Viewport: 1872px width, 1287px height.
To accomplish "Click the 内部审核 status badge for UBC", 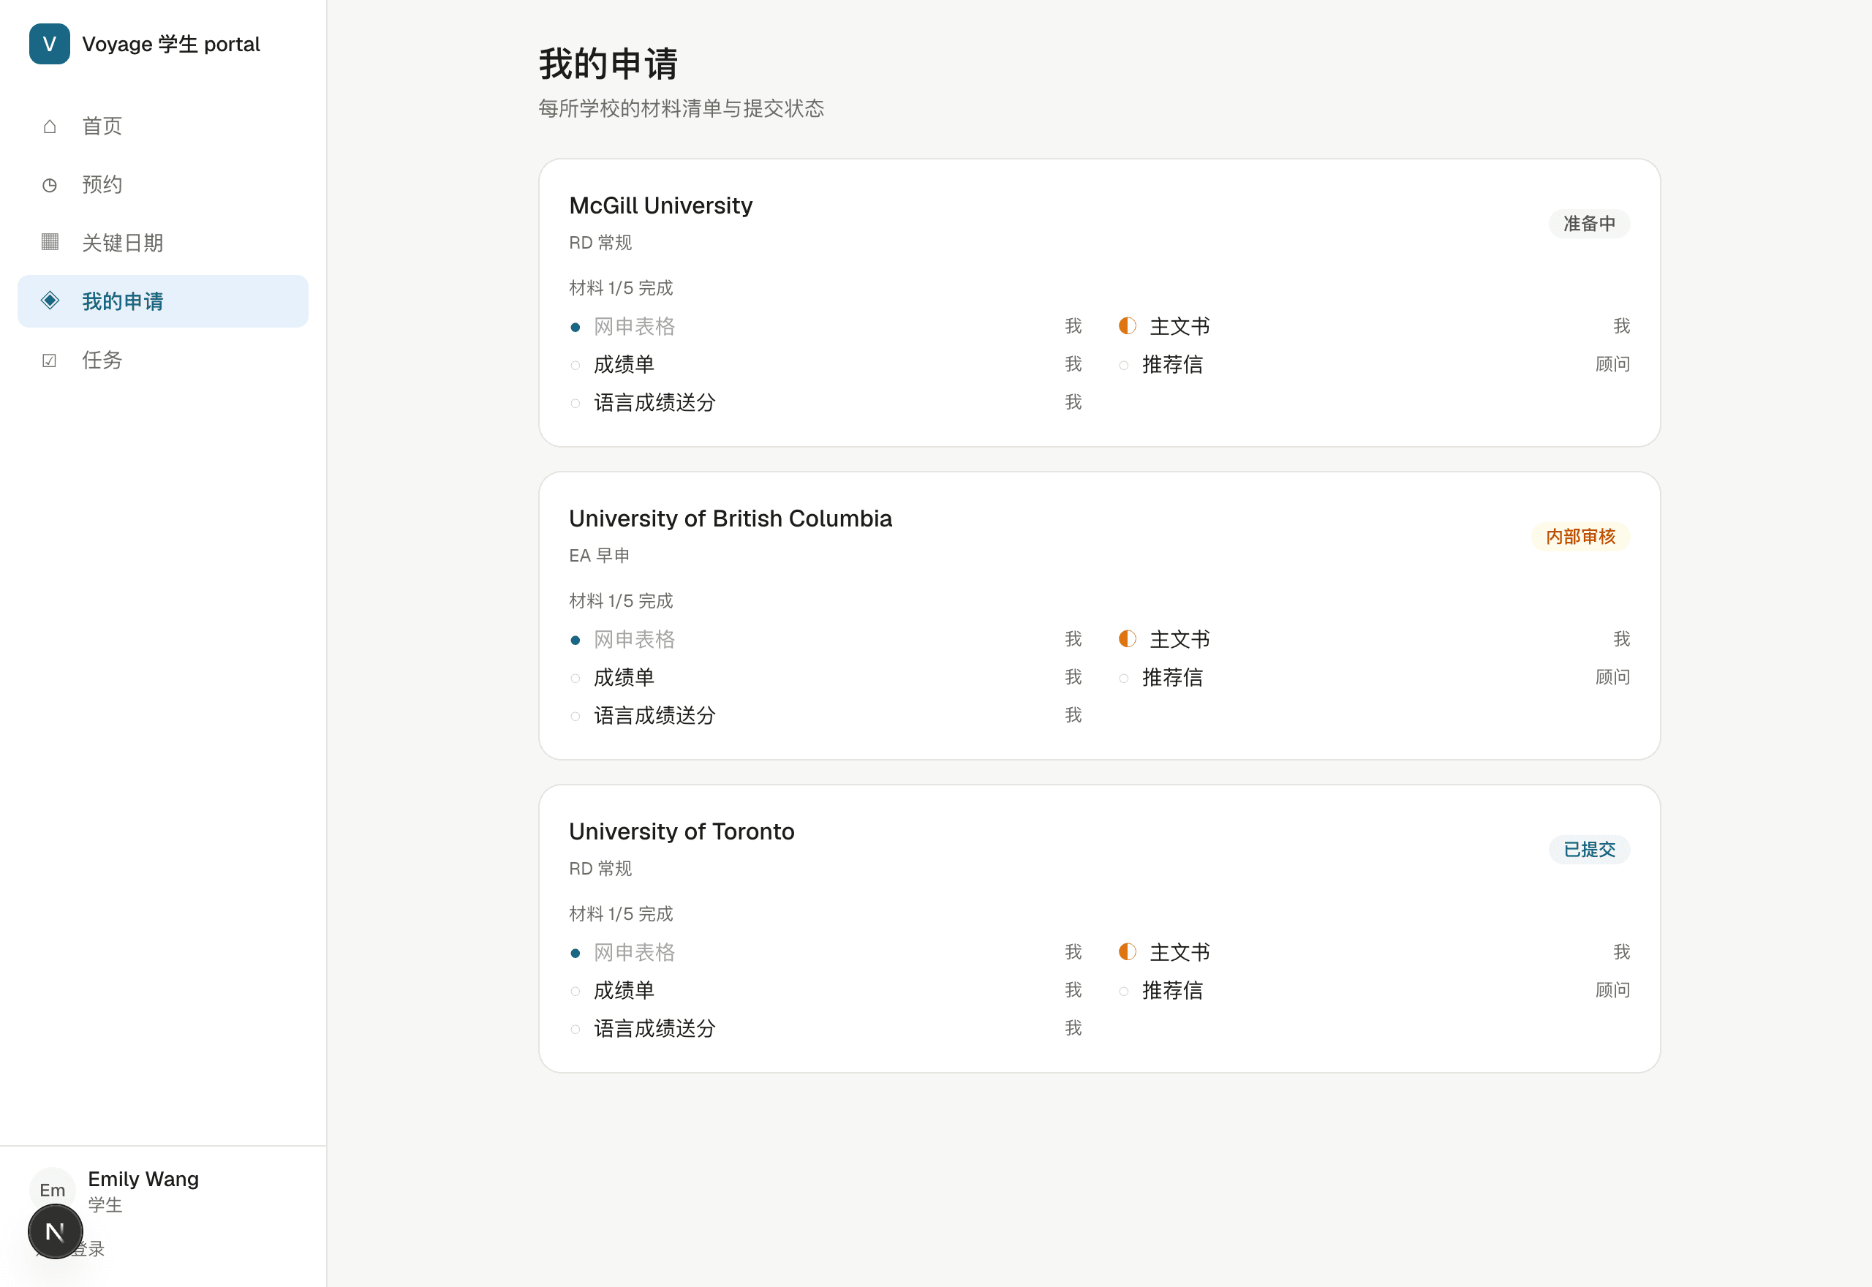I will click(1580, 536).
